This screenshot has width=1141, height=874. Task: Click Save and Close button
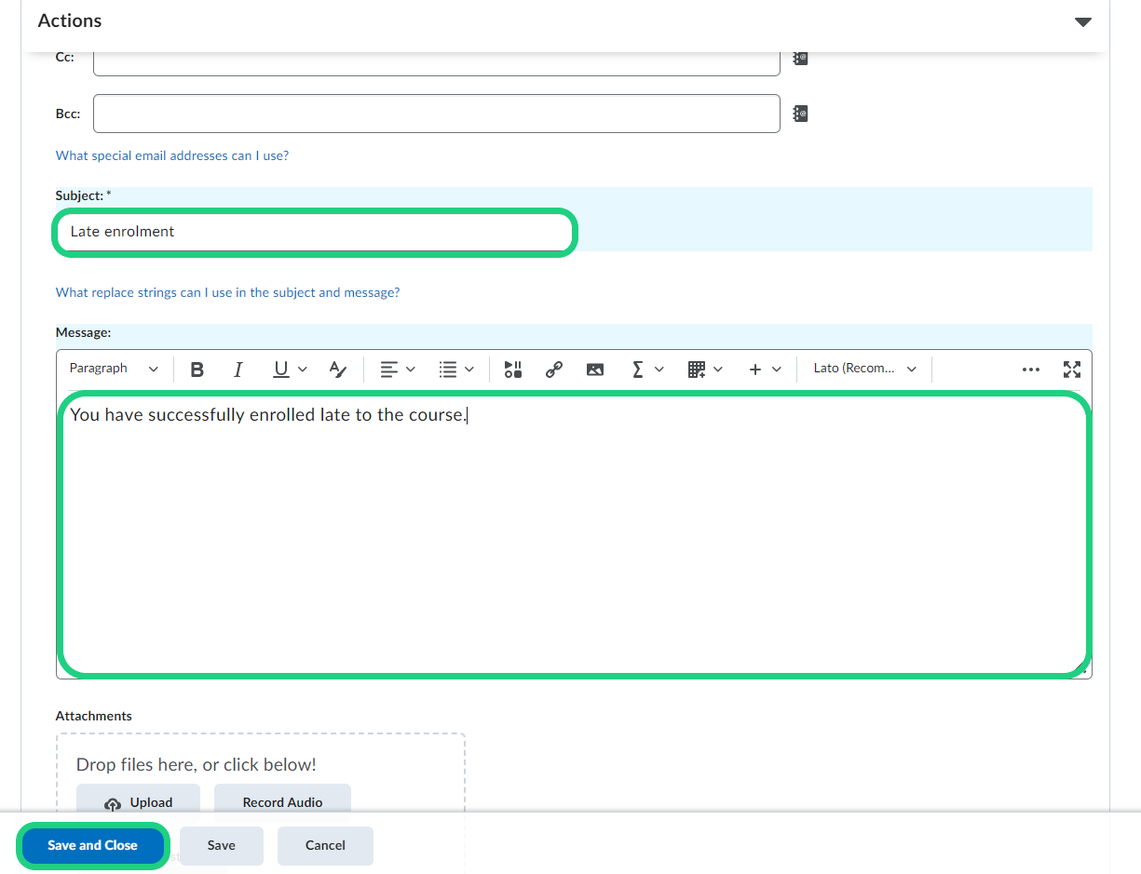[x=92, y=846]
